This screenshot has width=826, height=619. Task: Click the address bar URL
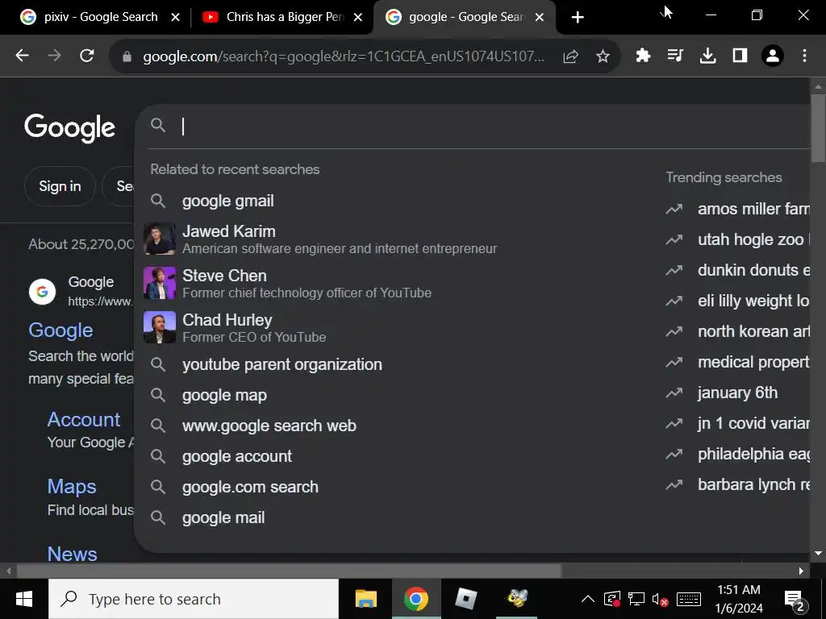(x=344, y=56)
